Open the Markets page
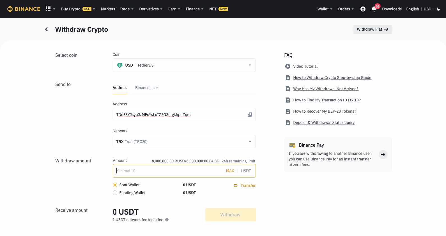This screenshot has height=236, width=446. 108,9
